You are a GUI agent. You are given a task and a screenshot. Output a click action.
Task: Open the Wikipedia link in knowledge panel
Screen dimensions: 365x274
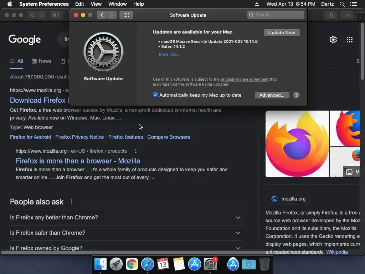pyautogui.click(x=337, y=252)
